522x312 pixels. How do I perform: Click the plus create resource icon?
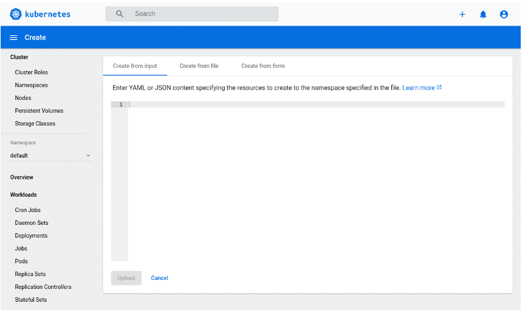[x=462, y=14]
